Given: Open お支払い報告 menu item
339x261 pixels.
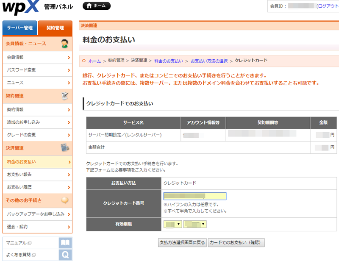Looking at the screenshot, I should point(37,175).
